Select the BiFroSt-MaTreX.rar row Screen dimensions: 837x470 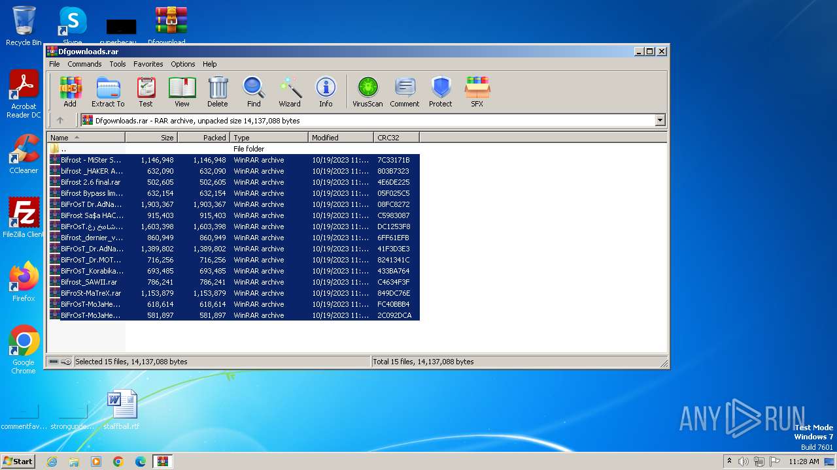pos(233,293)
